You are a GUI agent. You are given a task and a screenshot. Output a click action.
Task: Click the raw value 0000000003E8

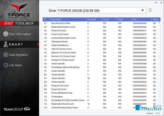click(140, 63)
